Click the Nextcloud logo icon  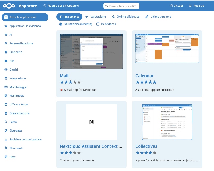coord(9,6)
